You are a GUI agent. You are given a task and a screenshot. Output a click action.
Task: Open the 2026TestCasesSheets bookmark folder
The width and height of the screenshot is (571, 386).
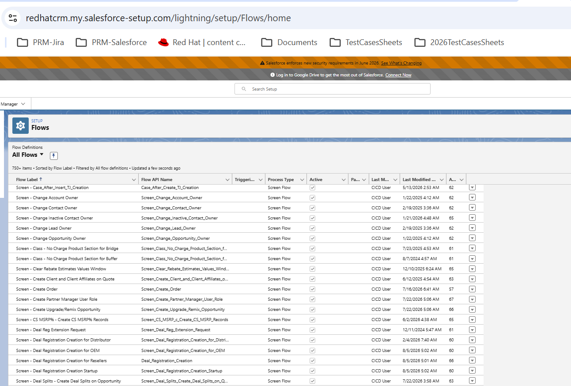[459, 42]
